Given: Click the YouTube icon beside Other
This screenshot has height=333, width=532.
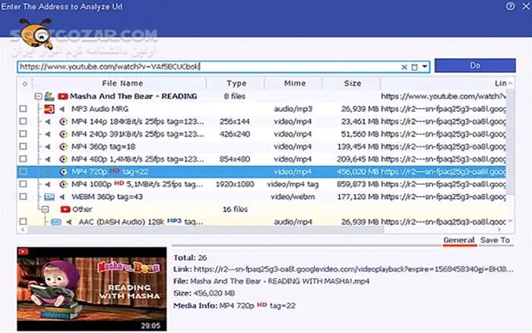Looking at the screenshot, I should pos(65,209).
